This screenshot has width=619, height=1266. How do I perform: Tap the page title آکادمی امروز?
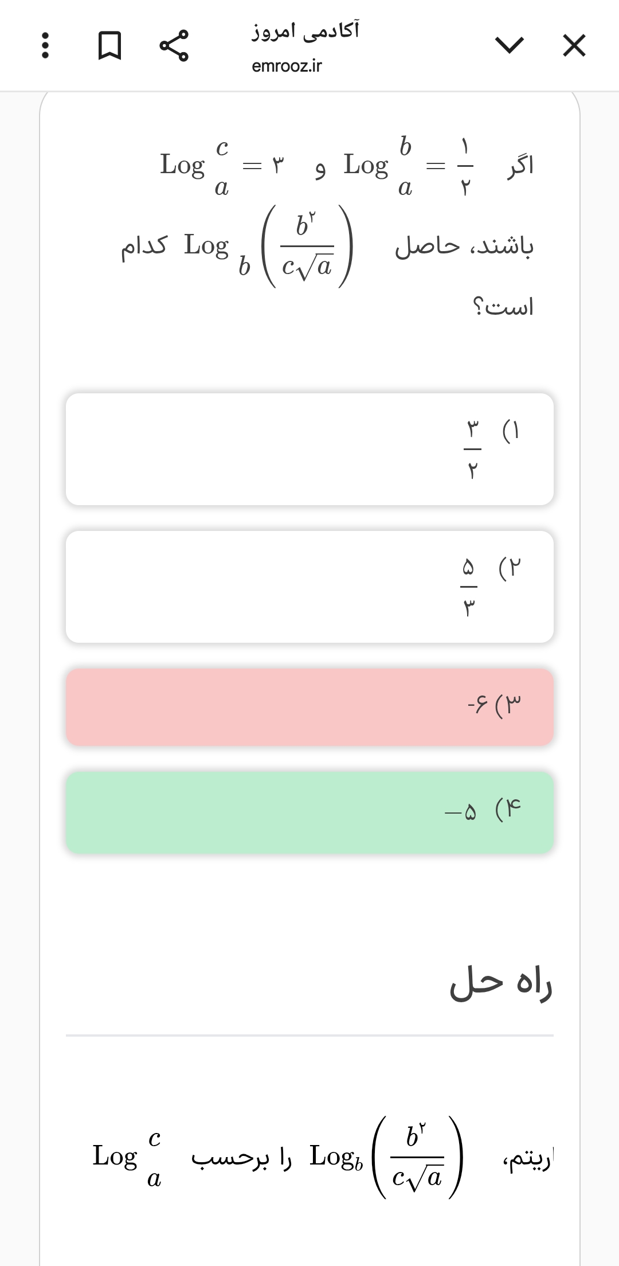305,30
